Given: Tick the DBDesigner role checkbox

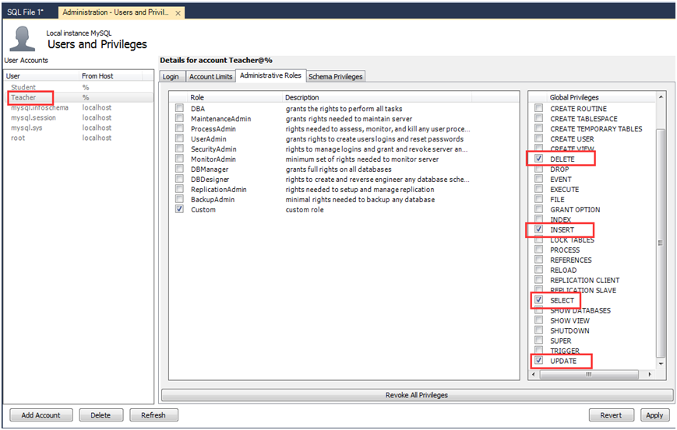Looking at the screenshot, I should click(180, 178).
